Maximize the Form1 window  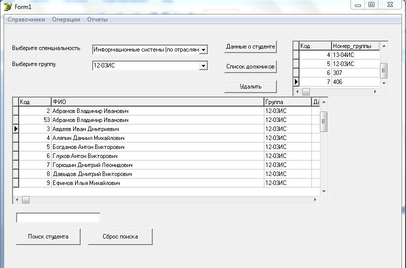[371, 4]
